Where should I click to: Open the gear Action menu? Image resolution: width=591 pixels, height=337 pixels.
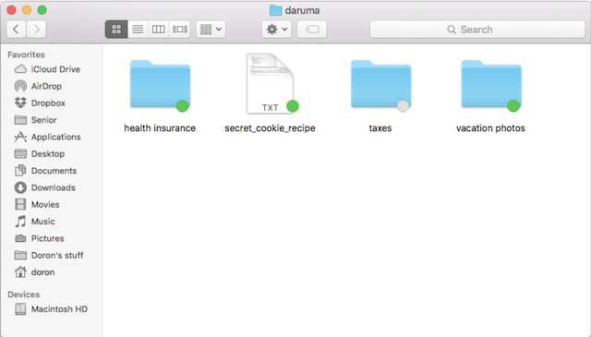(277, 29)
